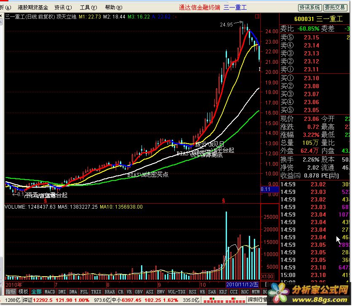Select the BRAR indicator tab
This screenshot has height=306, width=352.
click(x=109, y=292)
